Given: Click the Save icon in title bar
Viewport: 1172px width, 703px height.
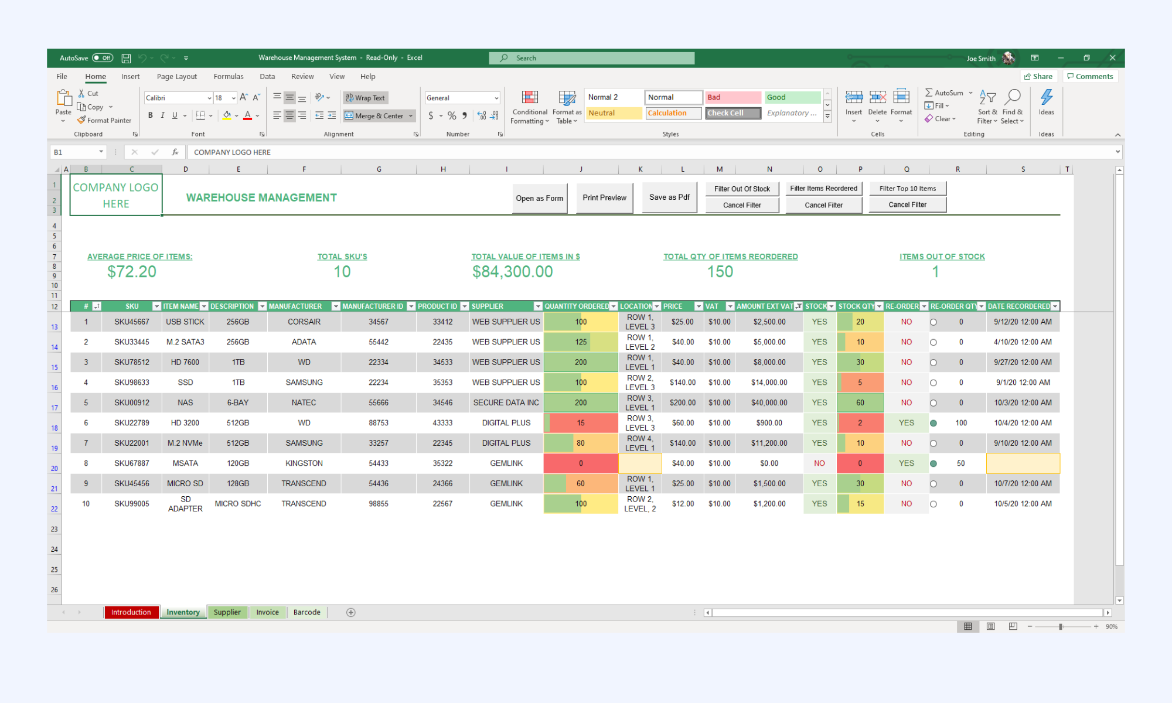Looking at the screenshot, I should 126,58.
